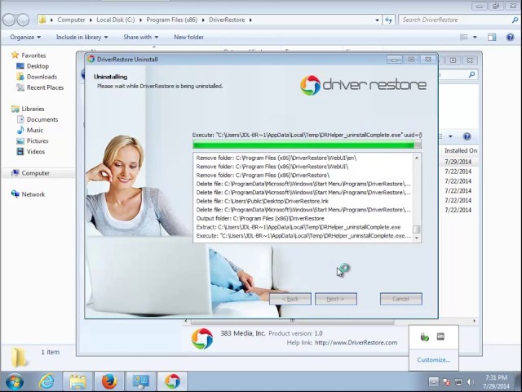Open the www.DriverRestore.com help link
The height and width of the screenshot is (392, 522).
point(356,343)
